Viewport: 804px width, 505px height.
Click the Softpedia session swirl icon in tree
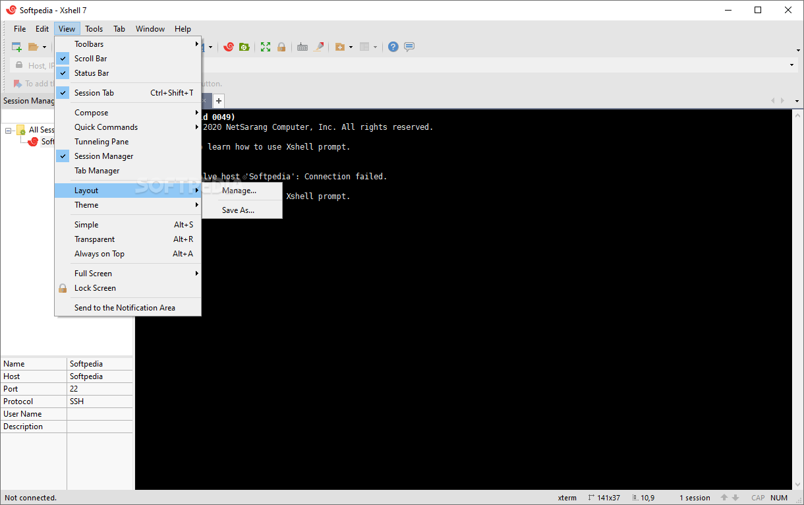coord(33,141)
